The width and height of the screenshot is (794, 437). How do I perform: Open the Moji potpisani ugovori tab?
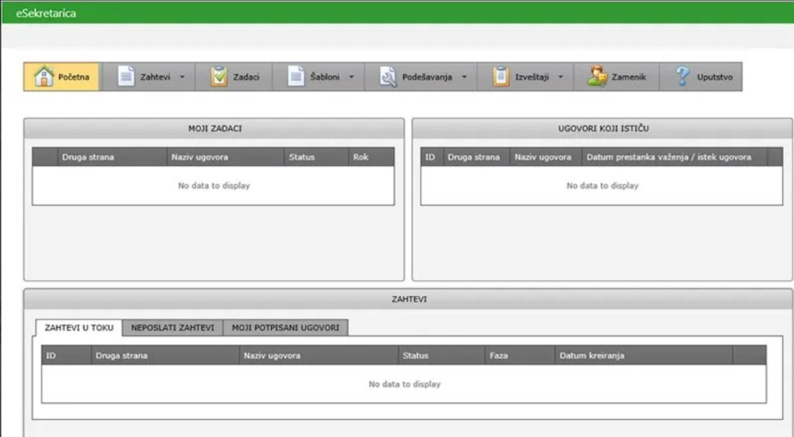[x=285, y=328]
